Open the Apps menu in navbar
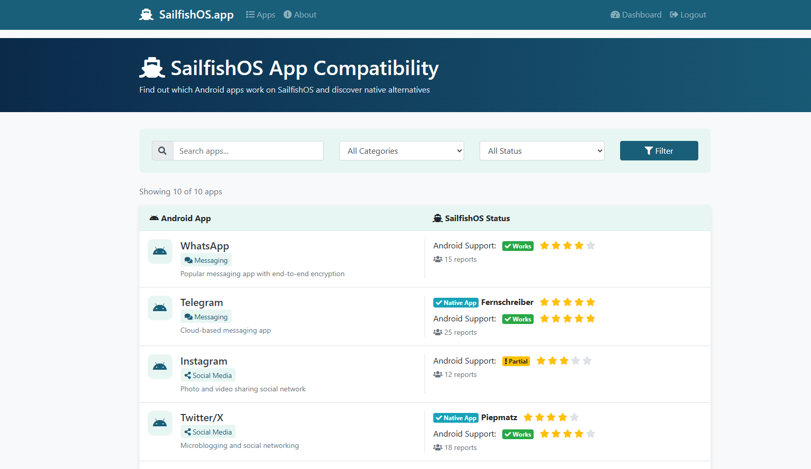The height and width of the screenshot is (469, 811). pyautogui.click(x=260, y=15)
